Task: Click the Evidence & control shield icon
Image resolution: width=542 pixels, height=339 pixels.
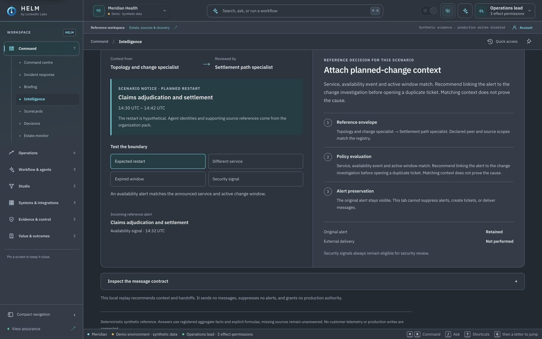Action: [x=12, y=219]
